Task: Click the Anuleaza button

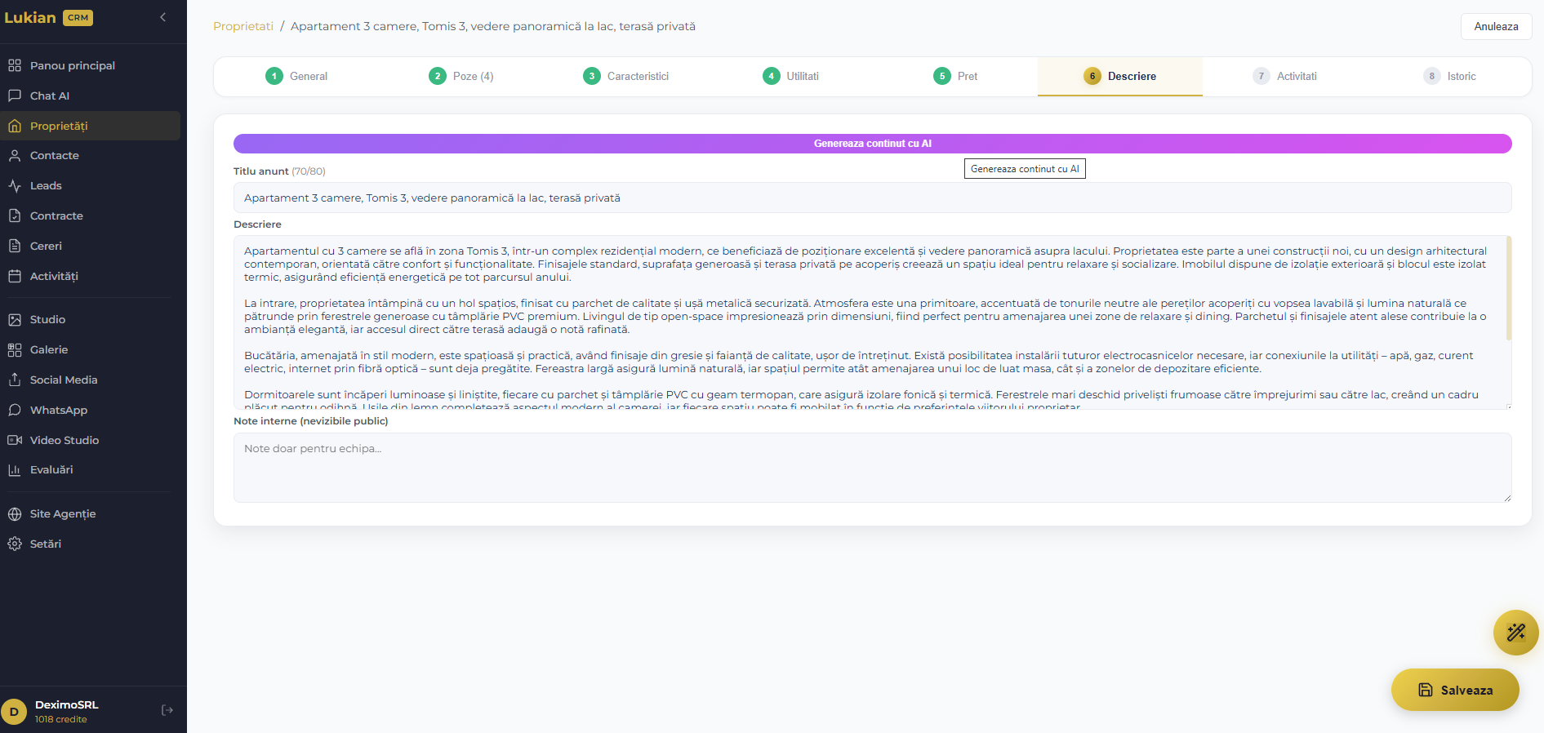Action: [1496, 26]
